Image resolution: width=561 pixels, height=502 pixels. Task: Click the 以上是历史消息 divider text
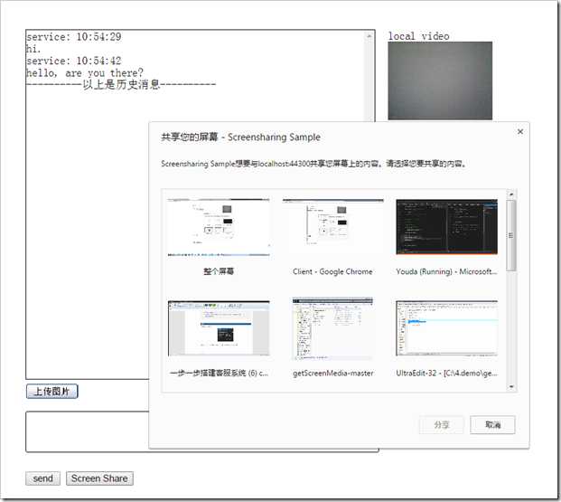tap(121, 84)
